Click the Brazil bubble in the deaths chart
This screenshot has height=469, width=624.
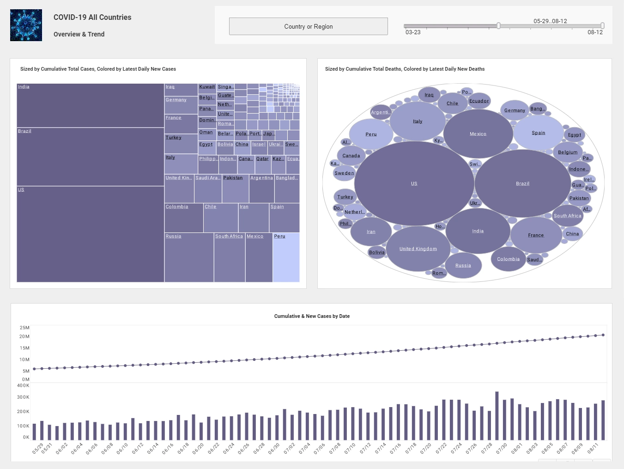pos(522,183)
